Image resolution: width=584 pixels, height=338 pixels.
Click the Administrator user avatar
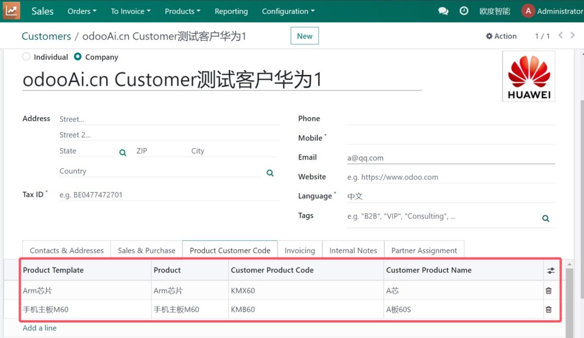coord(528,11)
